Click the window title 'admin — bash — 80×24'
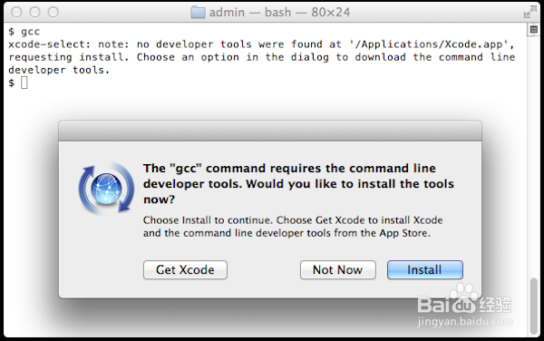The height and width of the screenshot is (341, 544). [x=279, y=12]
